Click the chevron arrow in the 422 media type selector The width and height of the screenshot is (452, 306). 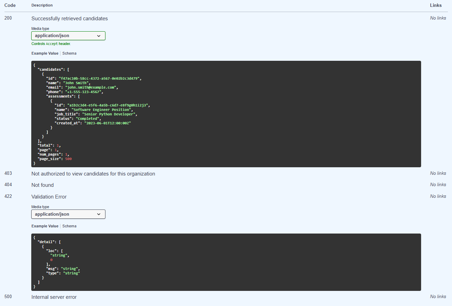[x=99, y=214]
